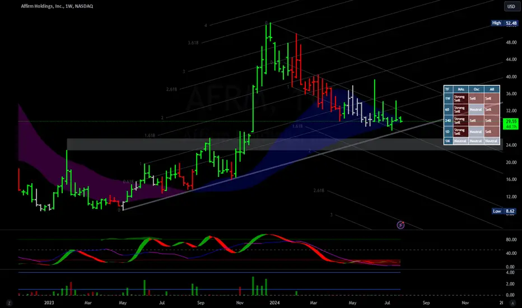Click the purple lightning bolt icon on chart
Viewport: 522px width, 308px height.
coord(400,225)
